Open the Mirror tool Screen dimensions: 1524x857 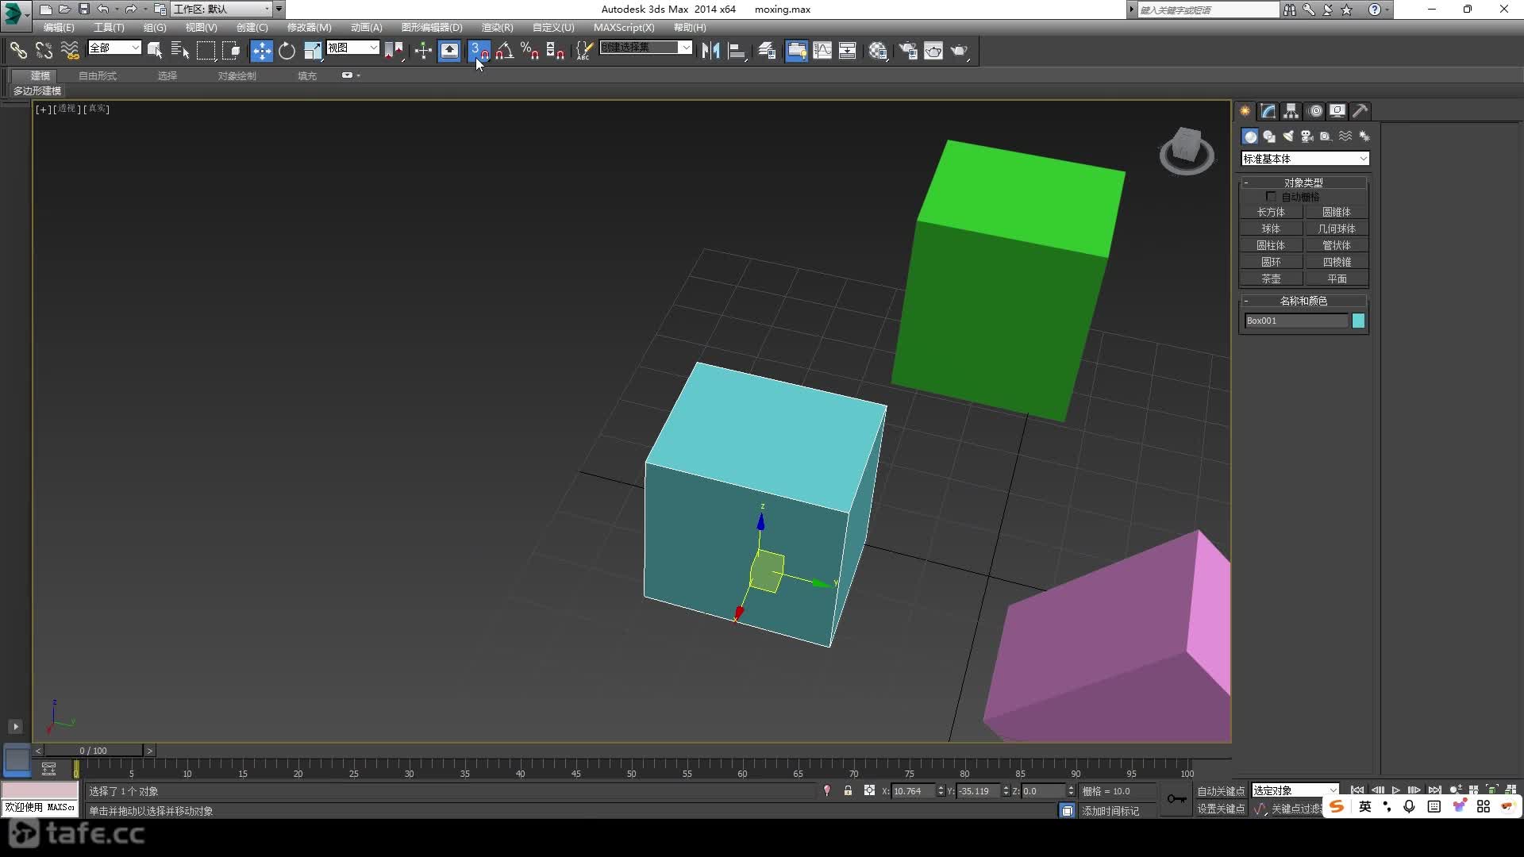[x=710, y=51]
